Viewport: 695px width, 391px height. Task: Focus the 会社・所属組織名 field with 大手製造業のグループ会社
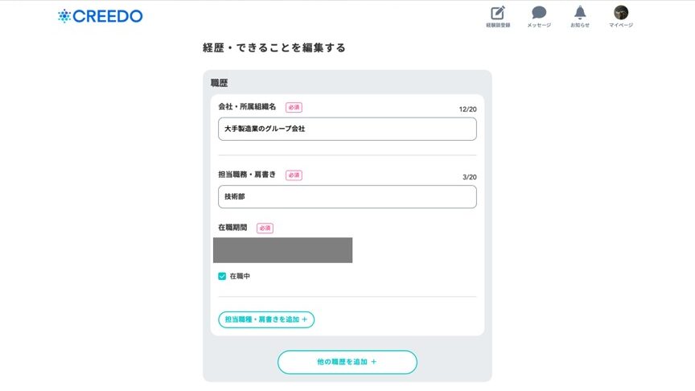347,129
